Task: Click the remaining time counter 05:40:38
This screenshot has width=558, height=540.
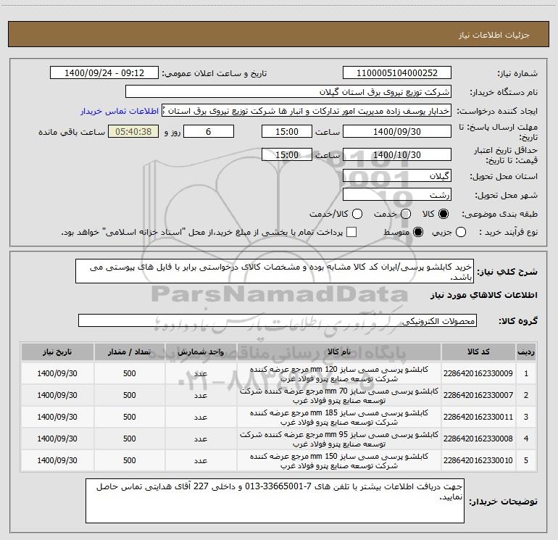Action: pos(133,131)
